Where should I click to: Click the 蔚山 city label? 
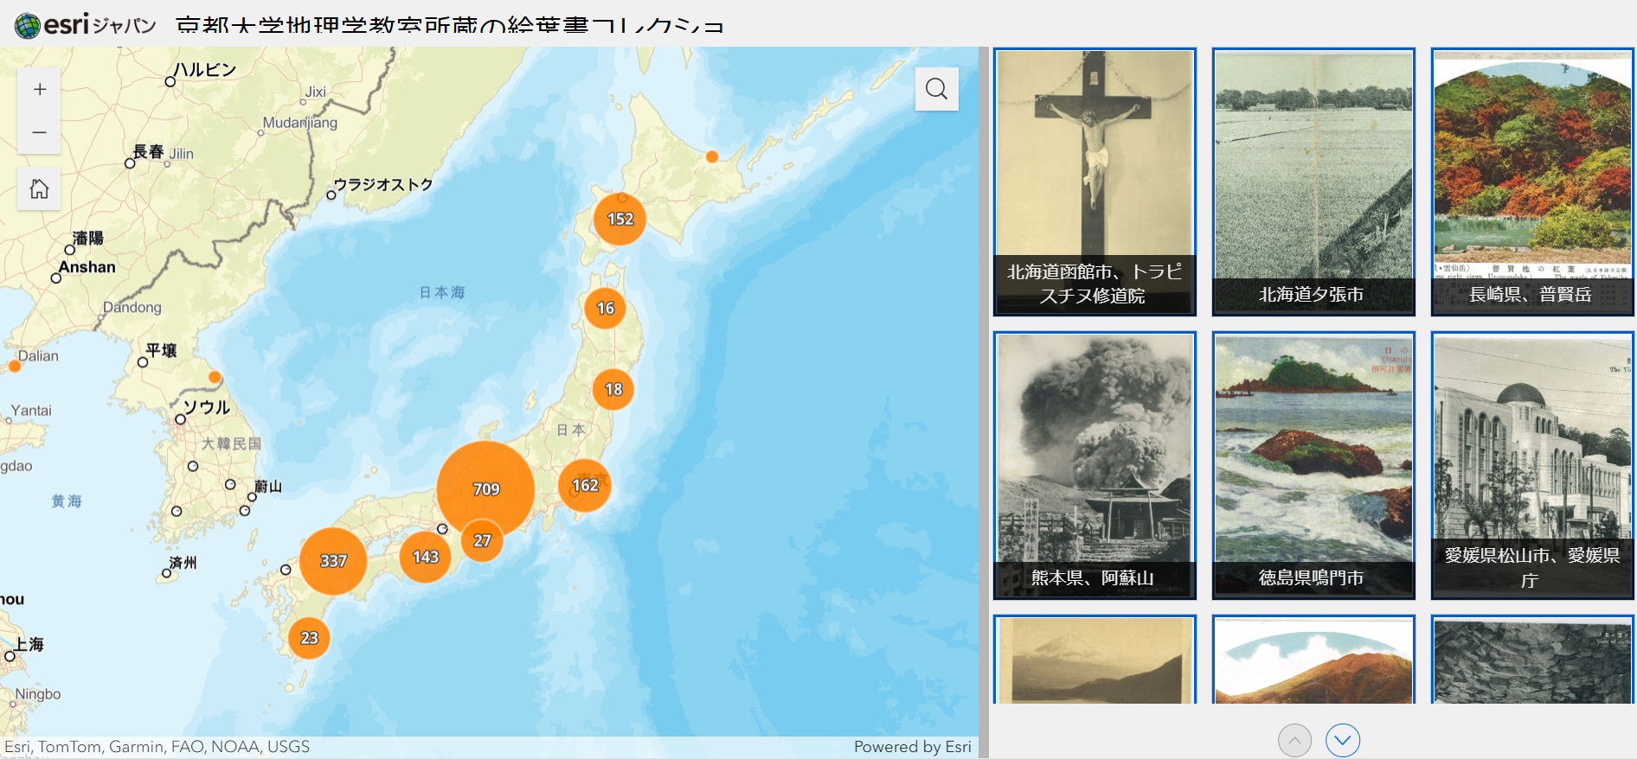pyautogui.click(x=268, y=487)
